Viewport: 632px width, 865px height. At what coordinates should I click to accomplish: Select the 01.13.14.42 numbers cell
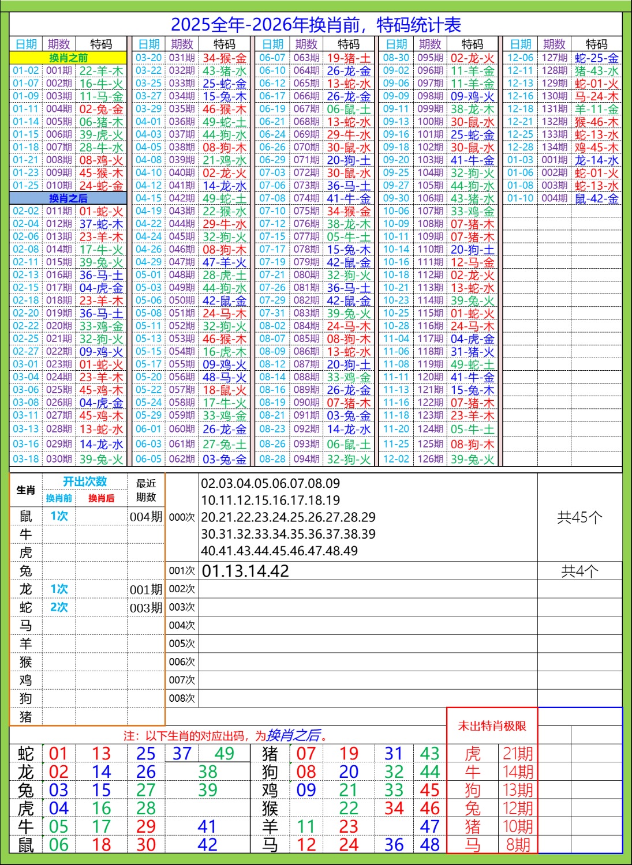tap(245, 571)
